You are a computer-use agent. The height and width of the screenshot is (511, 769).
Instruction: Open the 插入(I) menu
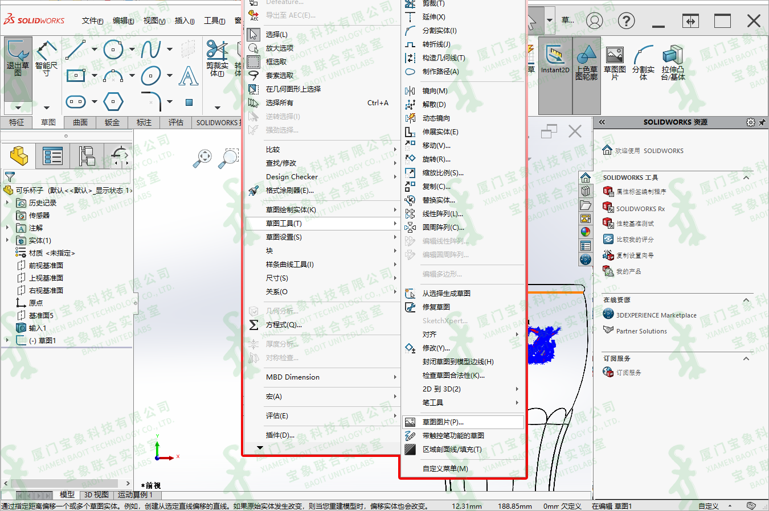pos(185,21)
